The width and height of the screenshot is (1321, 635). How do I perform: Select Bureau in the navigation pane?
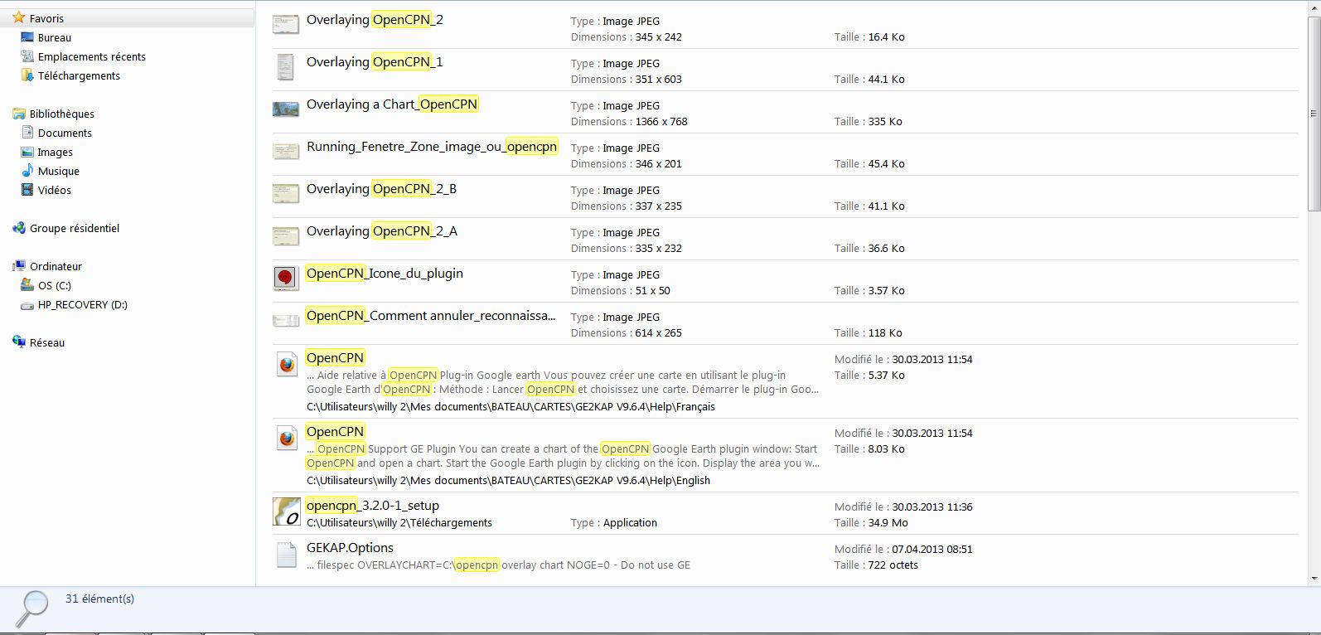55,37
